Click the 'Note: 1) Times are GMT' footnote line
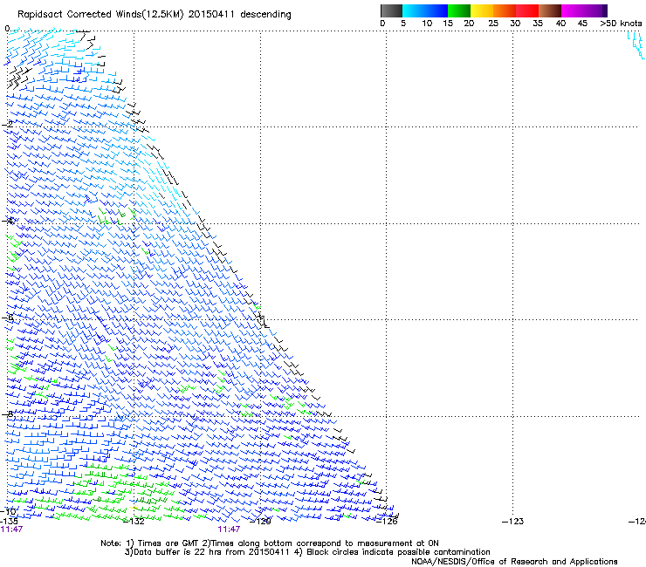This screenshot has width=646, height=567. 270,543
